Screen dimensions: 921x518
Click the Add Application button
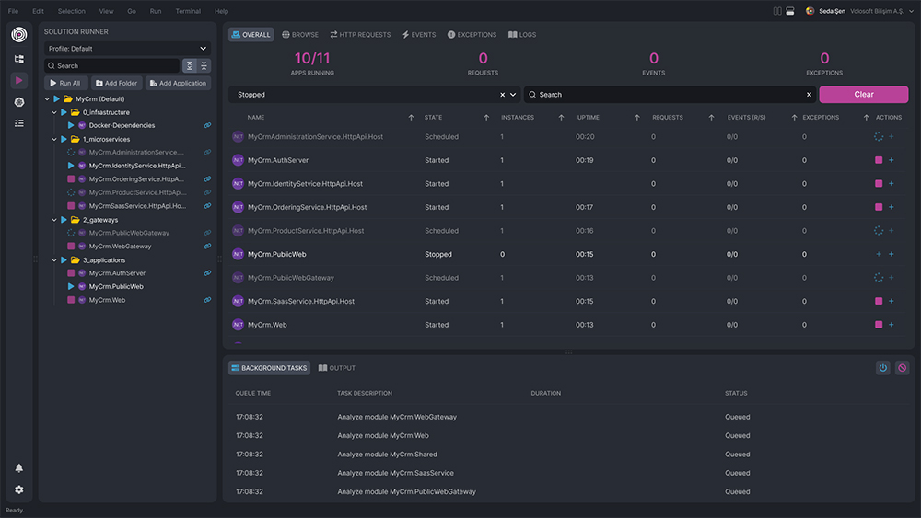tap(178, 83)
